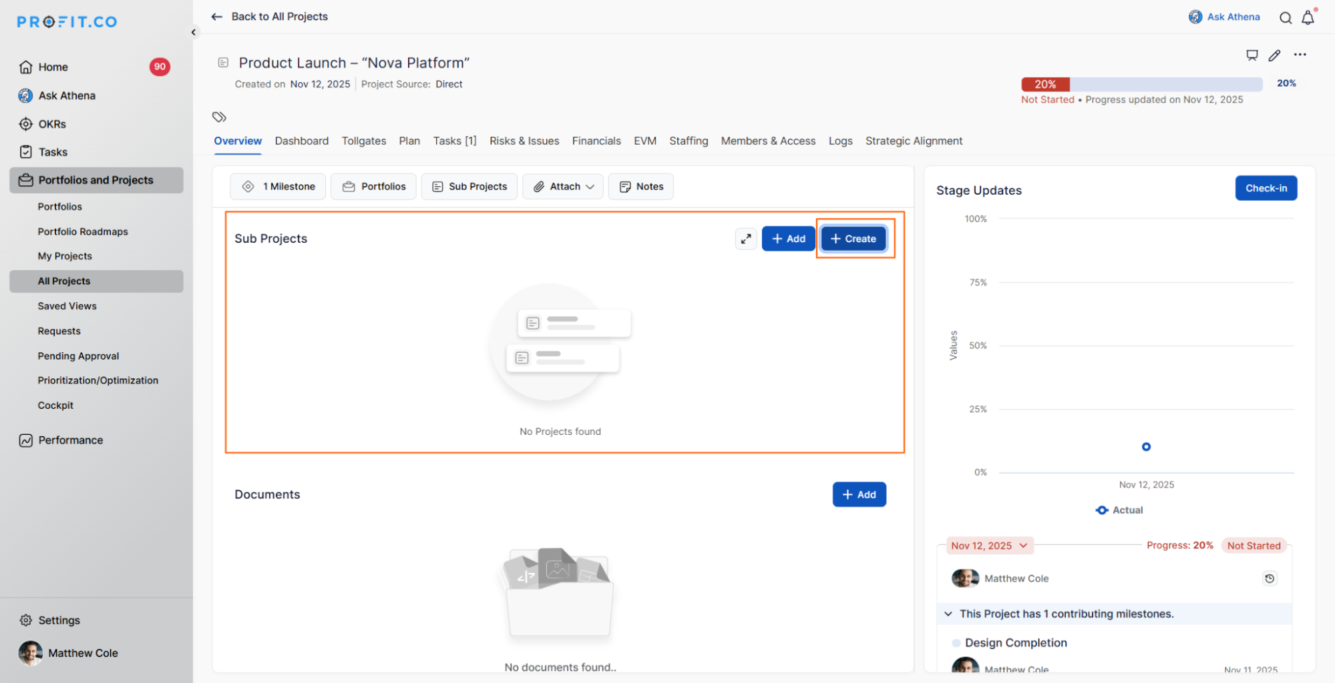Click the tags icon below project title

pos(219,117)
